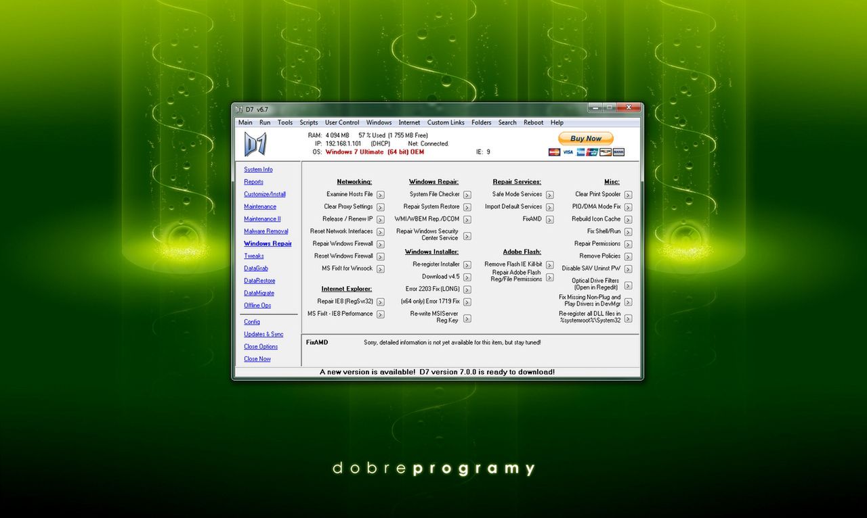
Task: Open the Config sidebar link
Action: (252, 322)
